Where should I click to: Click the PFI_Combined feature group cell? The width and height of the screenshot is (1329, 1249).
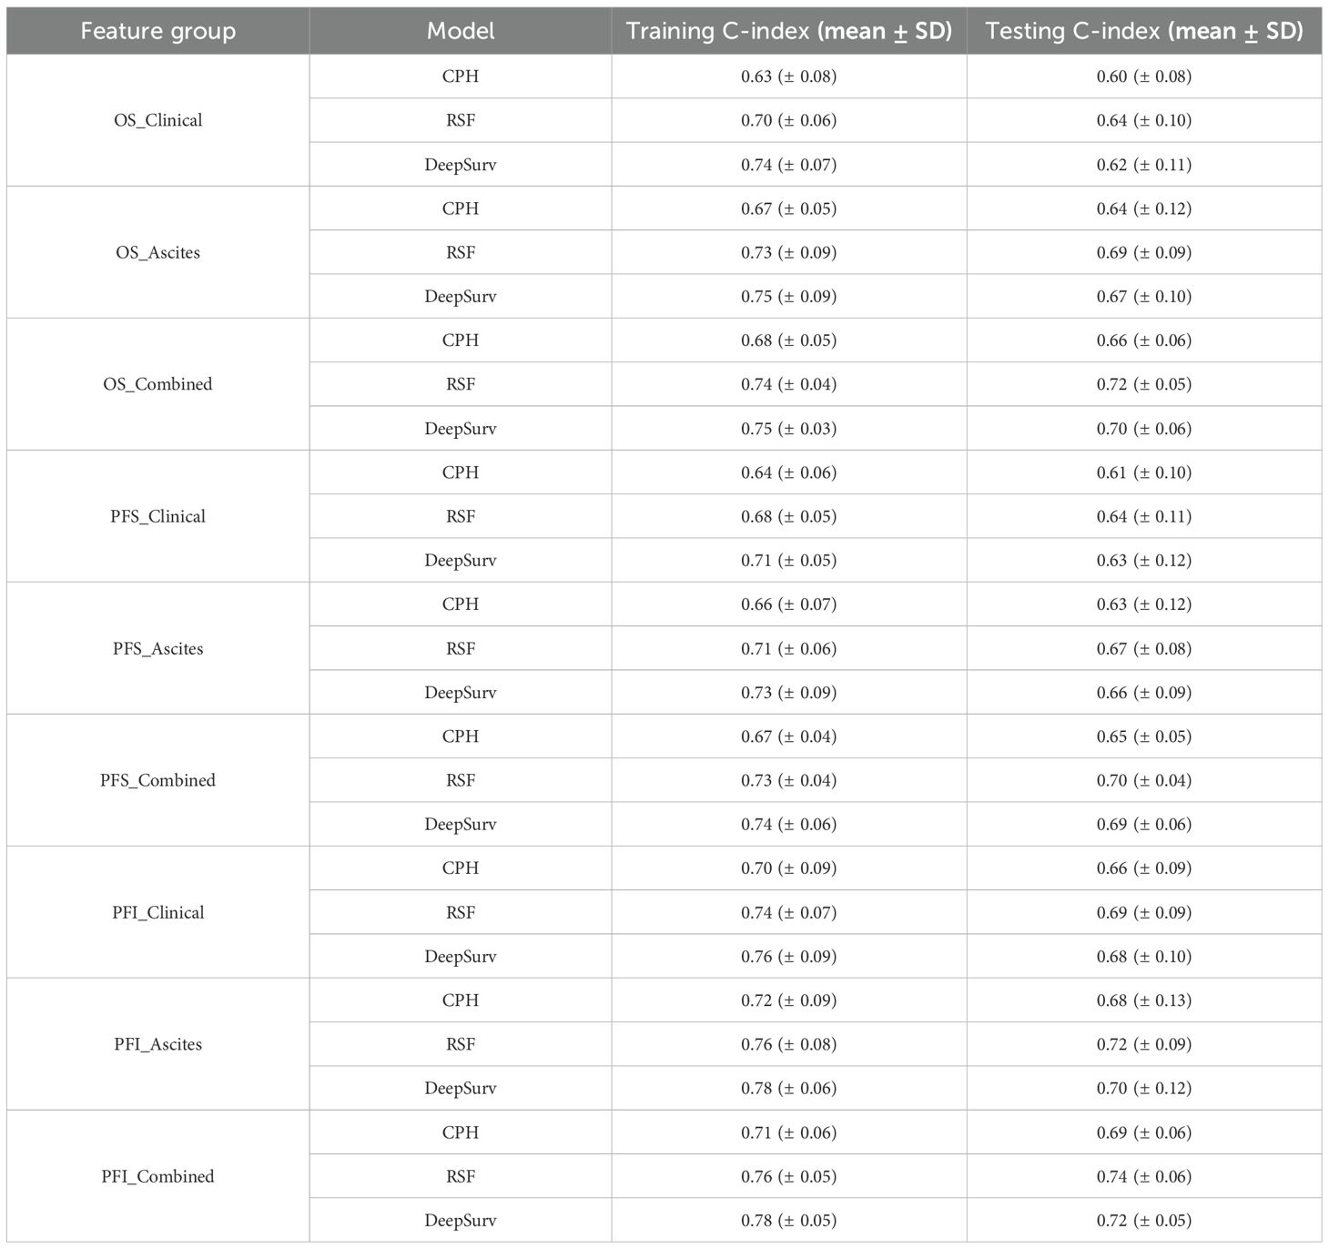(157, 1176)
